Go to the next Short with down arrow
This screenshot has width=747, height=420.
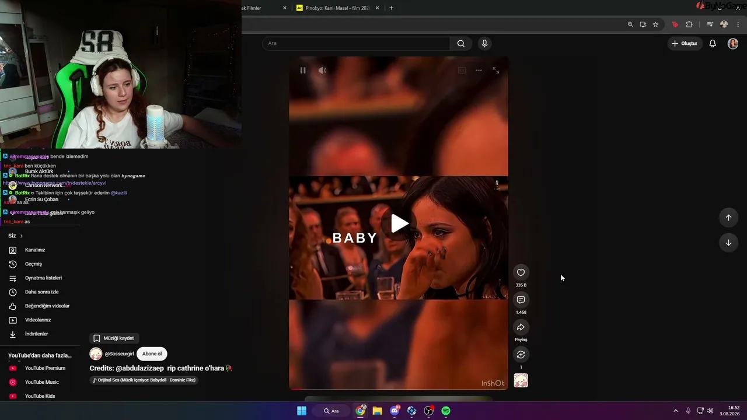tap(728, 243)
